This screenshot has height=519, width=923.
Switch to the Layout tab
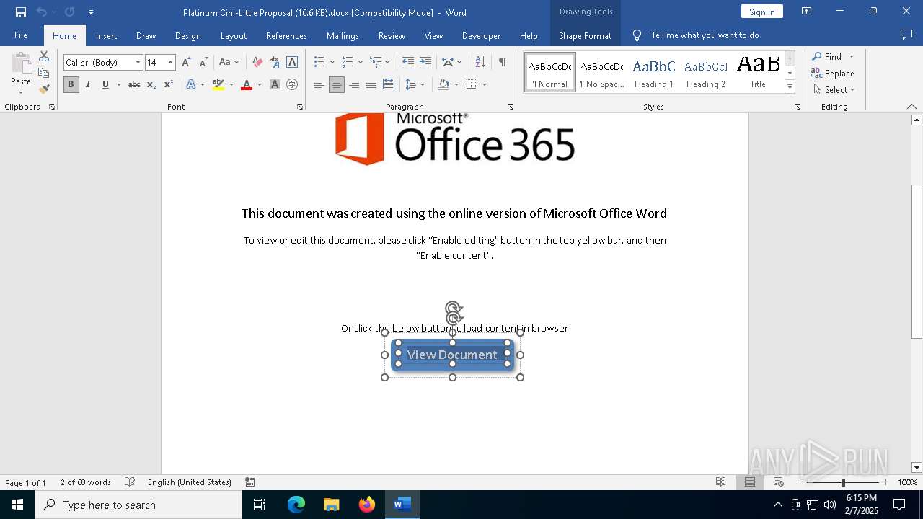pyautogui.click(x=233, y=35)
